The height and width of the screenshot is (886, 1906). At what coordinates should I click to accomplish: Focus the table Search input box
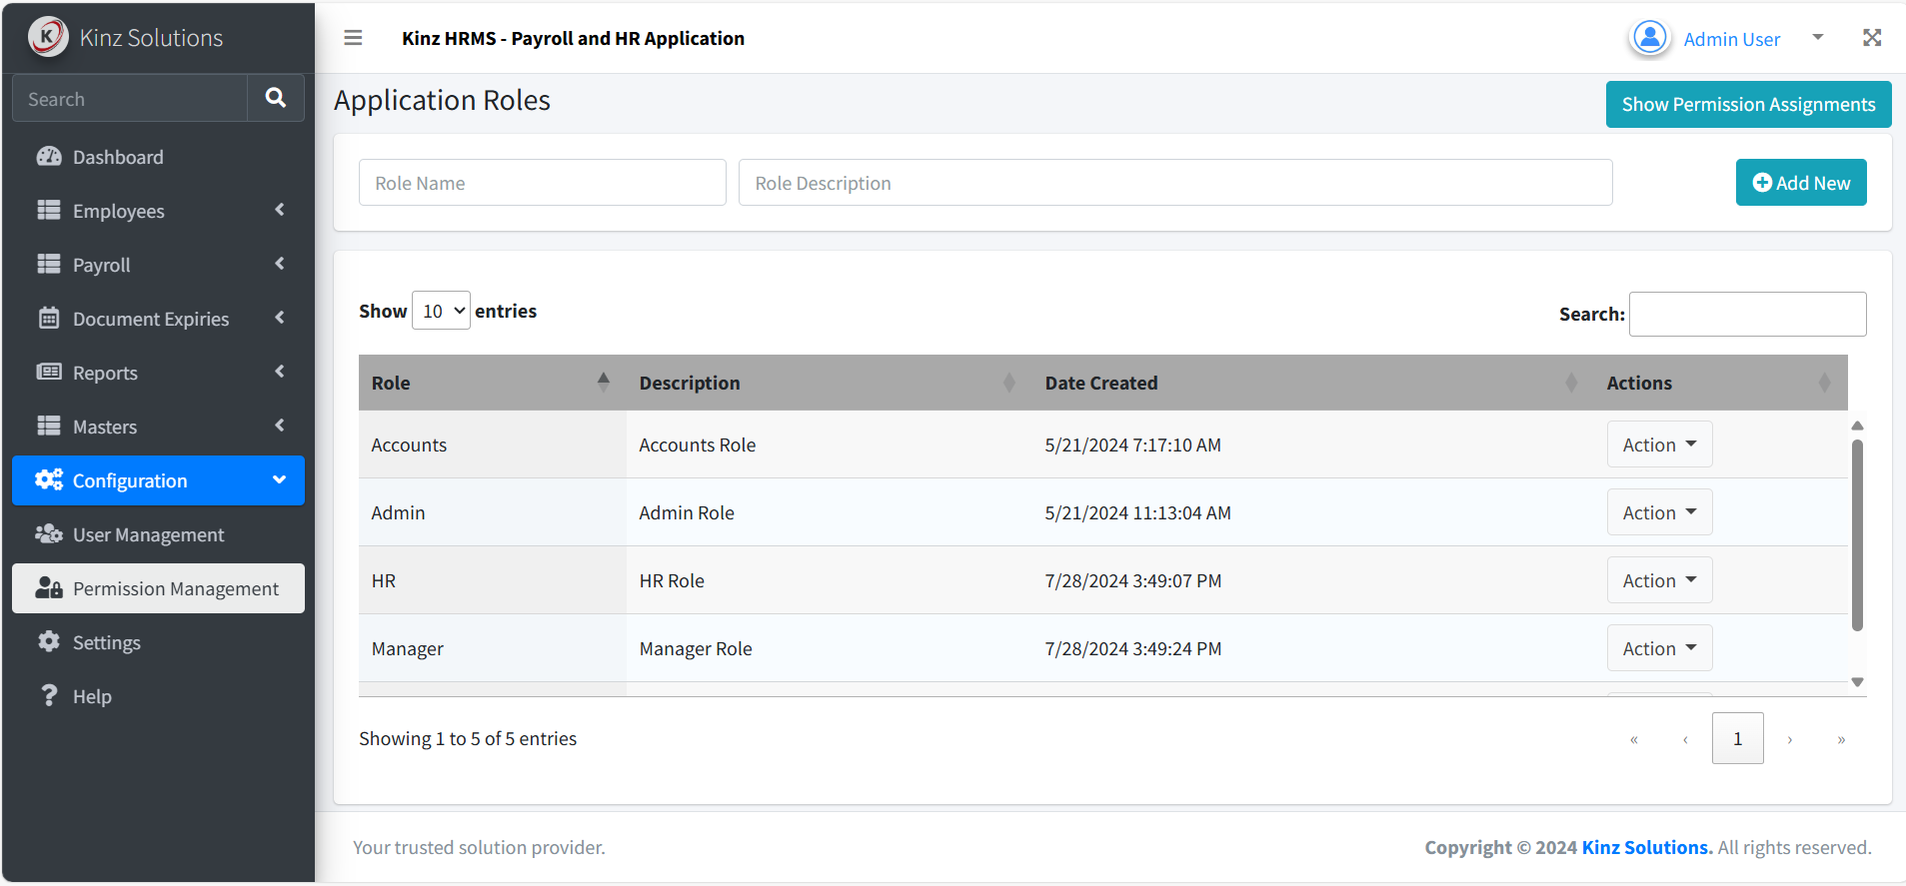[x=1747, y=314]
